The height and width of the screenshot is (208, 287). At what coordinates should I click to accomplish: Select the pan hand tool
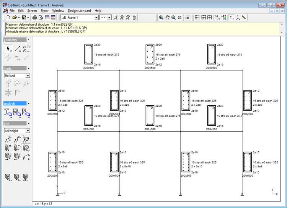tap(167, 18)
